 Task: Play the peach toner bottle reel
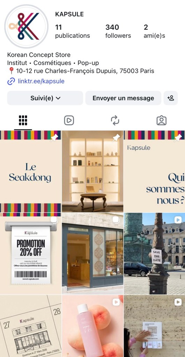point(92,326)
